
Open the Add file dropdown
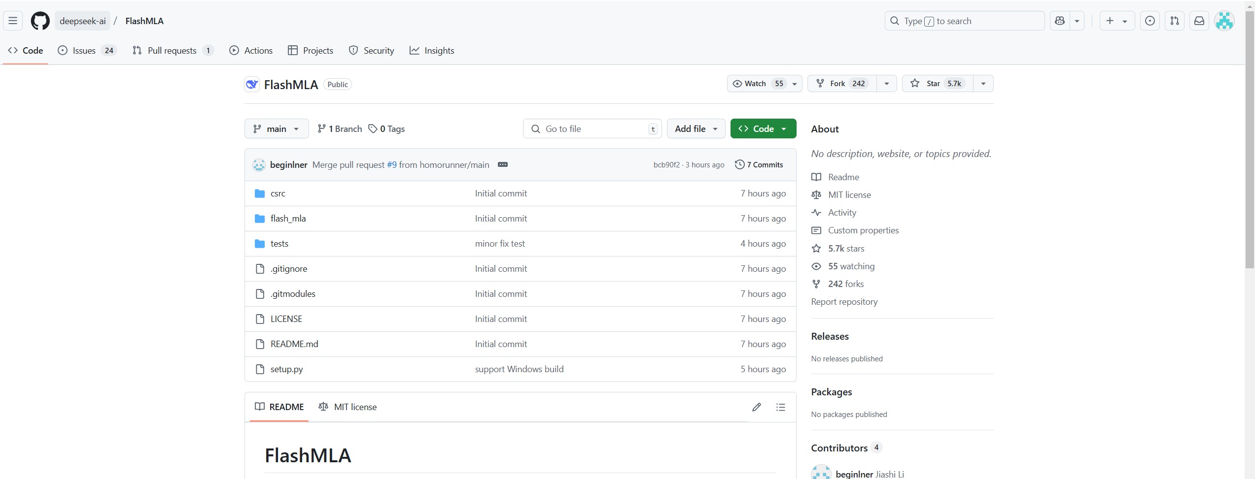[696, 128]
